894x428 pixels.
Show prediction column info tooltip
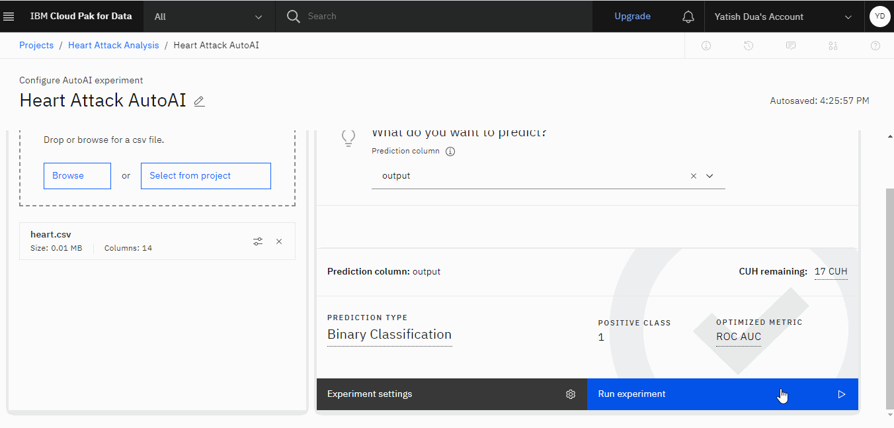coord(450,151)
